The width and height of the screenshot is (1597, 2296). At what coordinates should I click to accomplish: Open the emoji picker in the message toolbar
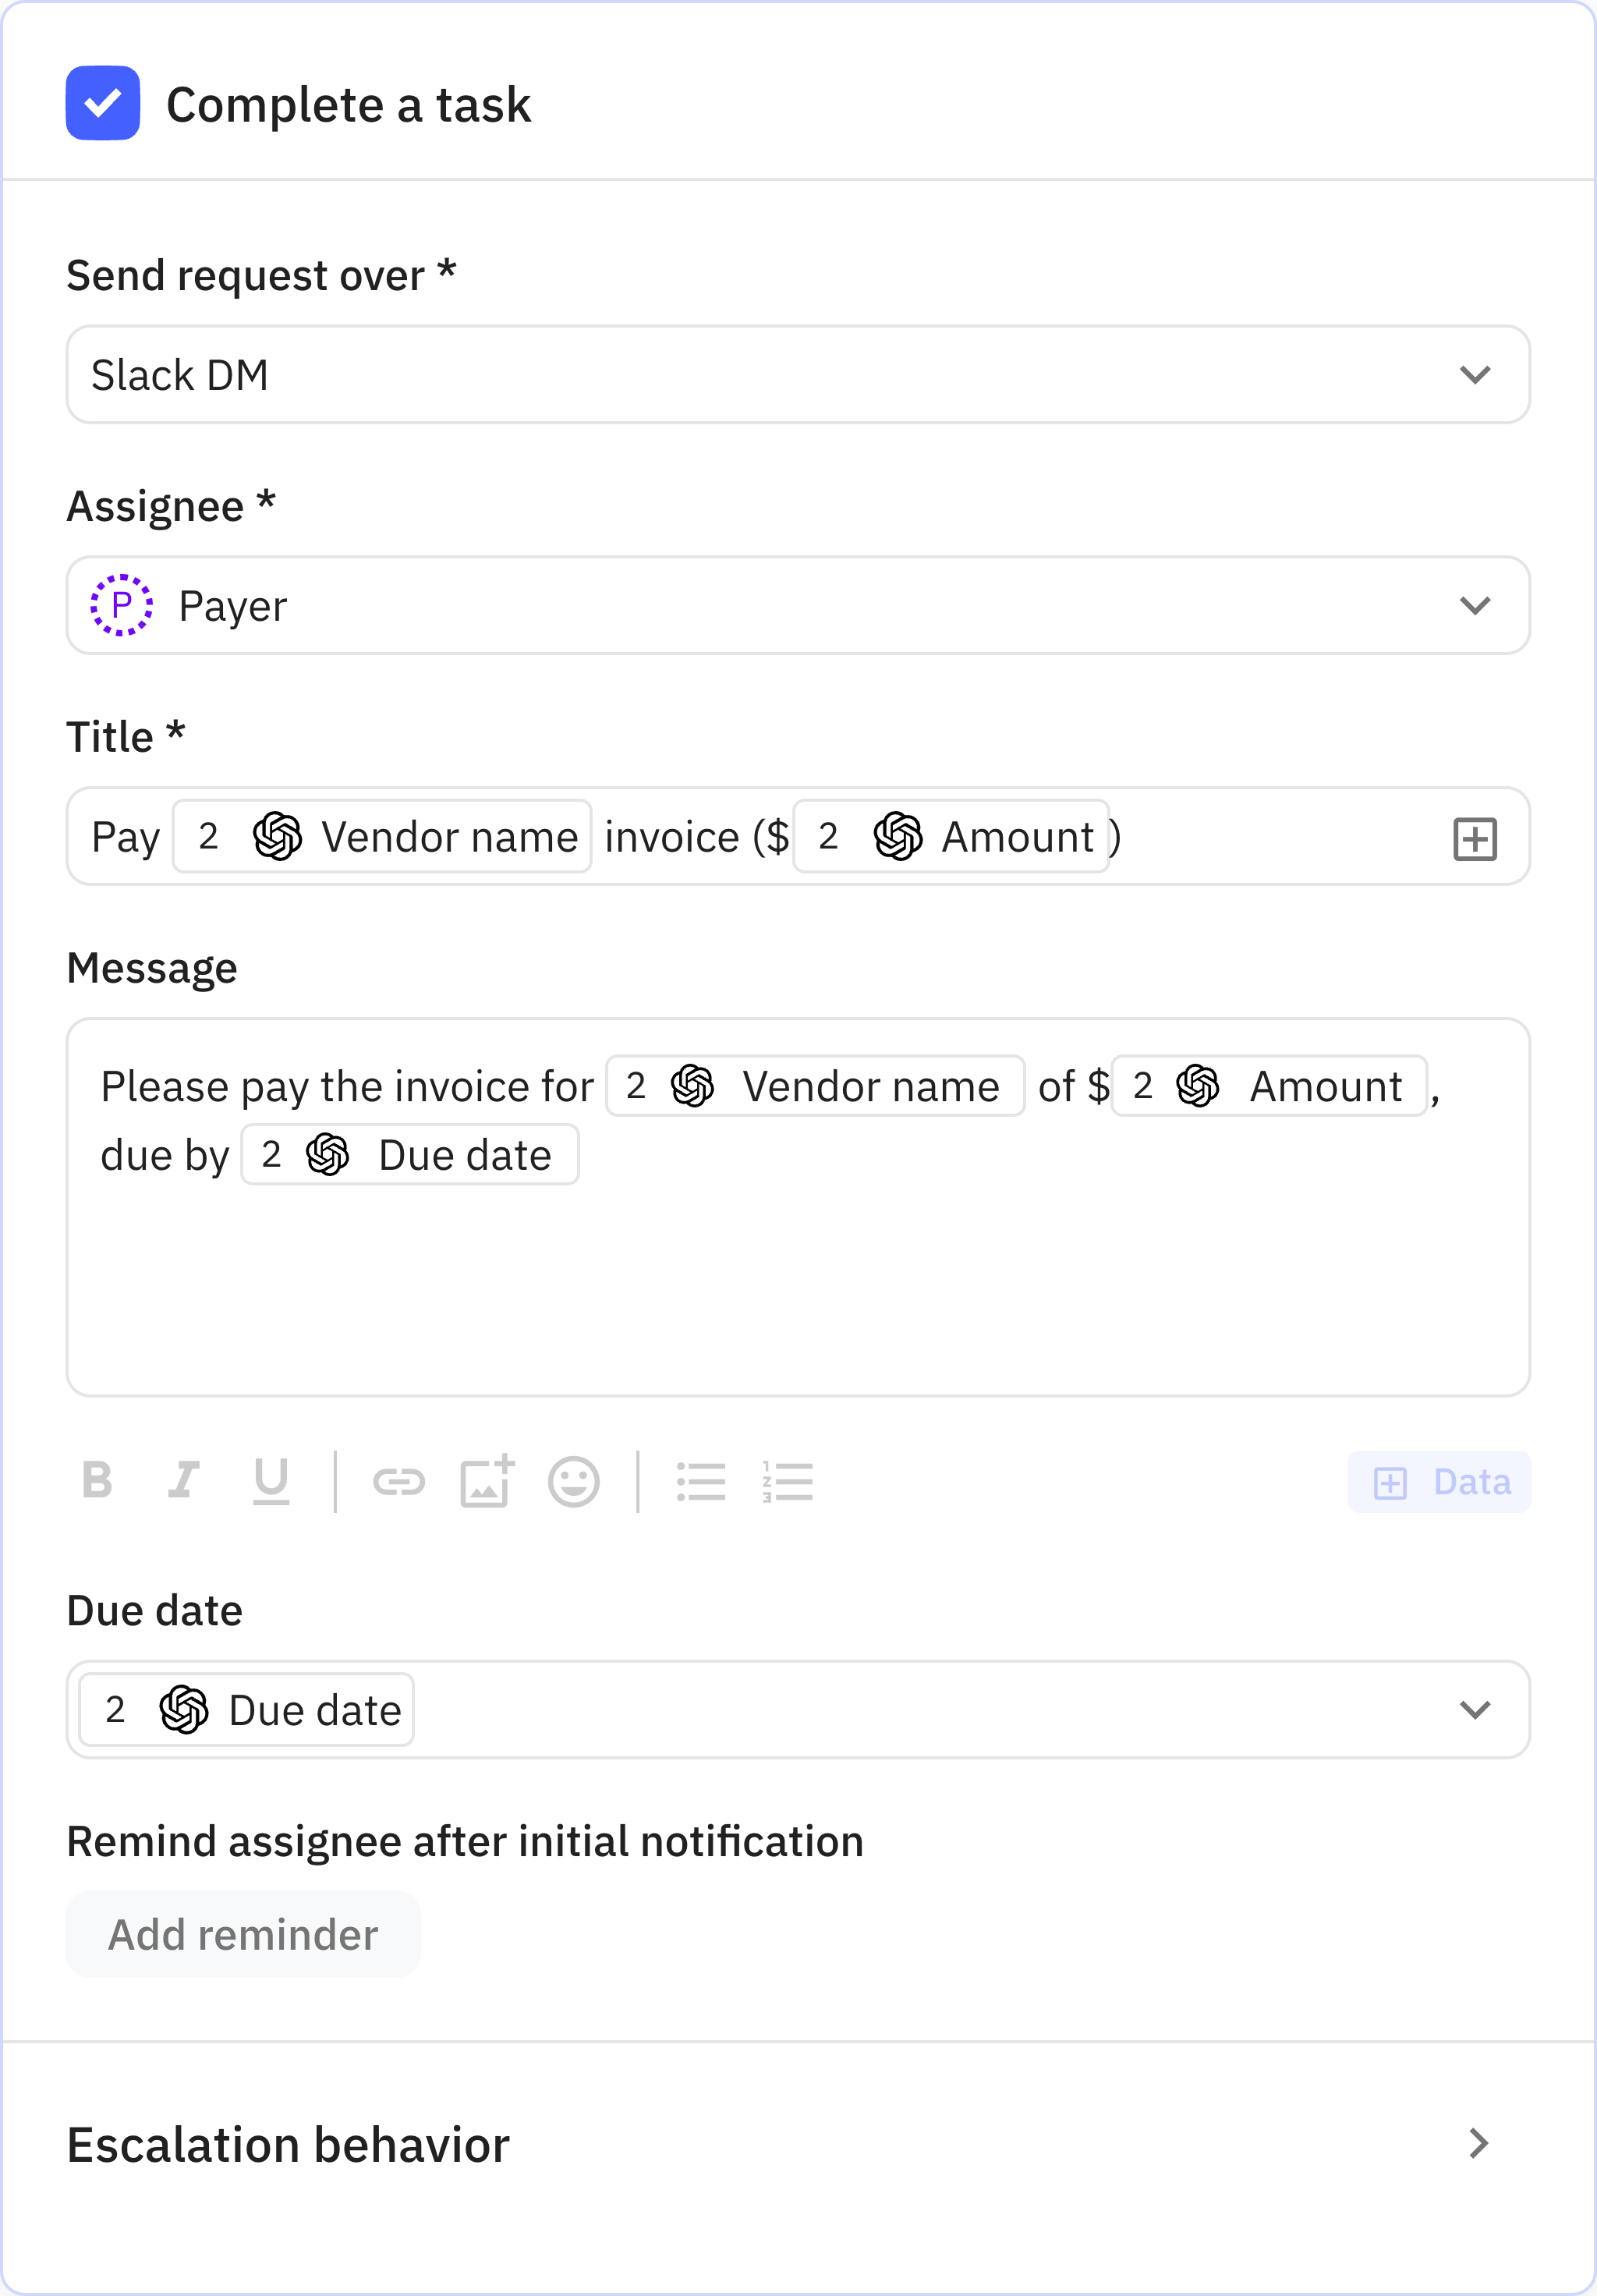[574, 1482]
